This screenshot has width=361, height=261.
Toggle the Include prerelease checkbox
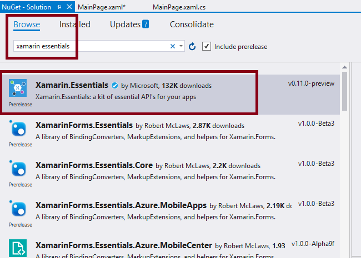(x=207, y=46)
